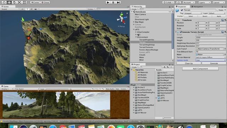Viewport: 227px width, 128px height.
Task: Click the Clean Up button
Action: (x=189, y=63)
